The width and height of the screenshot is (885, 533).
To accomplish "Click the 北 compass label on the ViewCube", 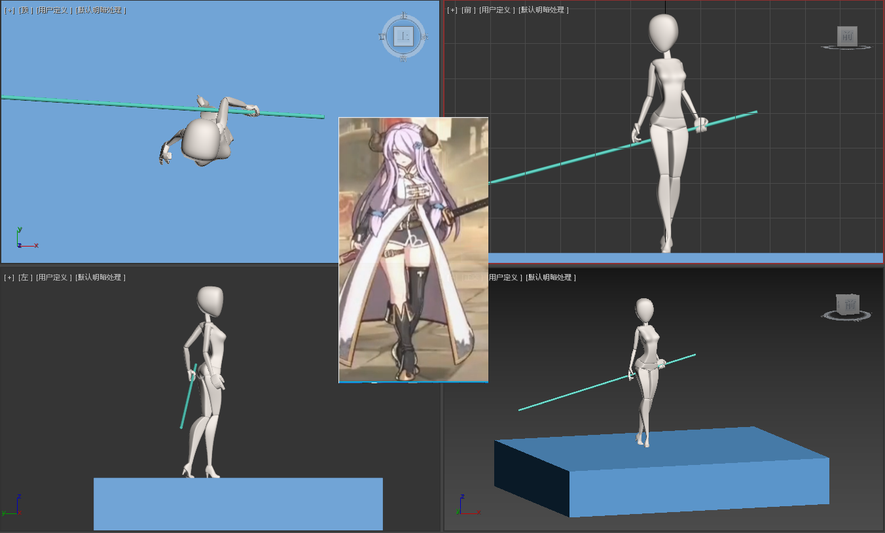I will [404, 15].
